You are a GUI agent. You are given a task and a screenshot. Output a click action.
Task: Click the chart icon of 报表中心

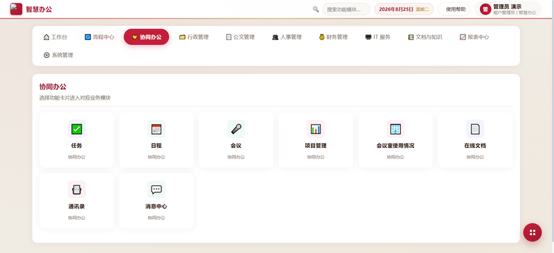point(463,37)
